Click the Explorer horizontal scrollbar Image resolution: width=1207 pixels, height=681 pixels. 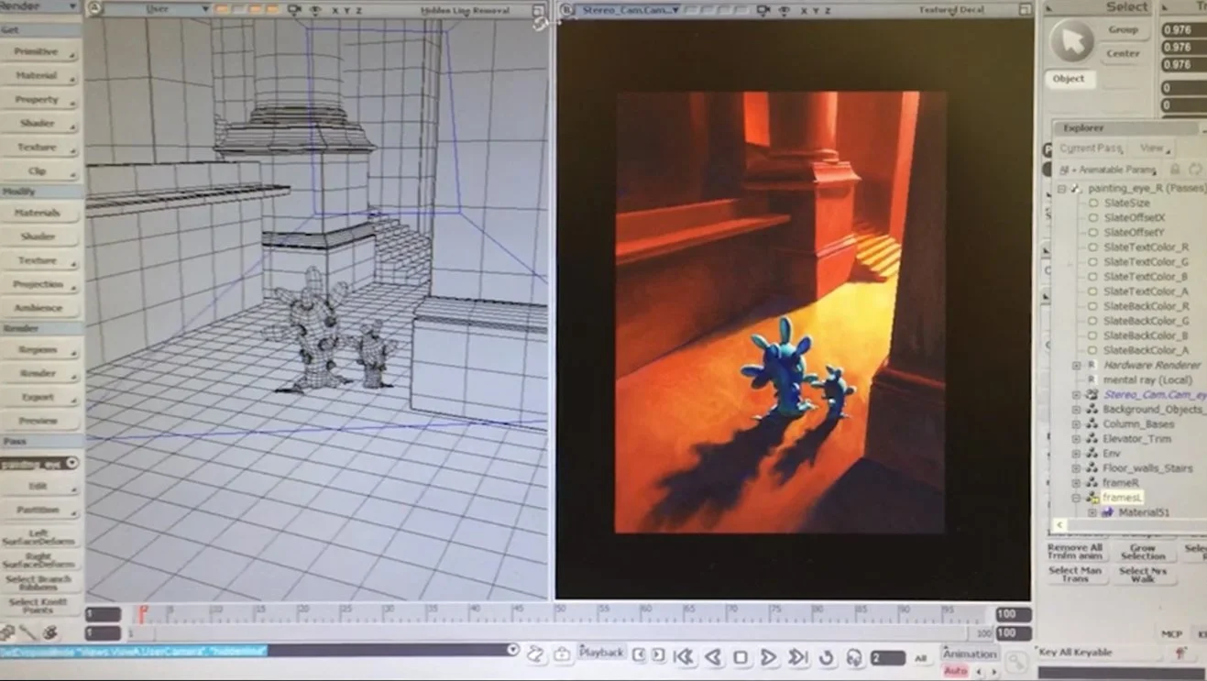click(x=1129, y=525)
